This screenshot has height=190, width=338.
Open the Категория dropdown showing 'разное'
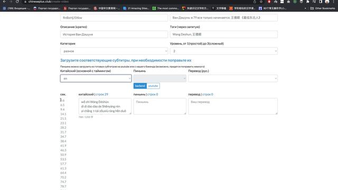[114, 51]
